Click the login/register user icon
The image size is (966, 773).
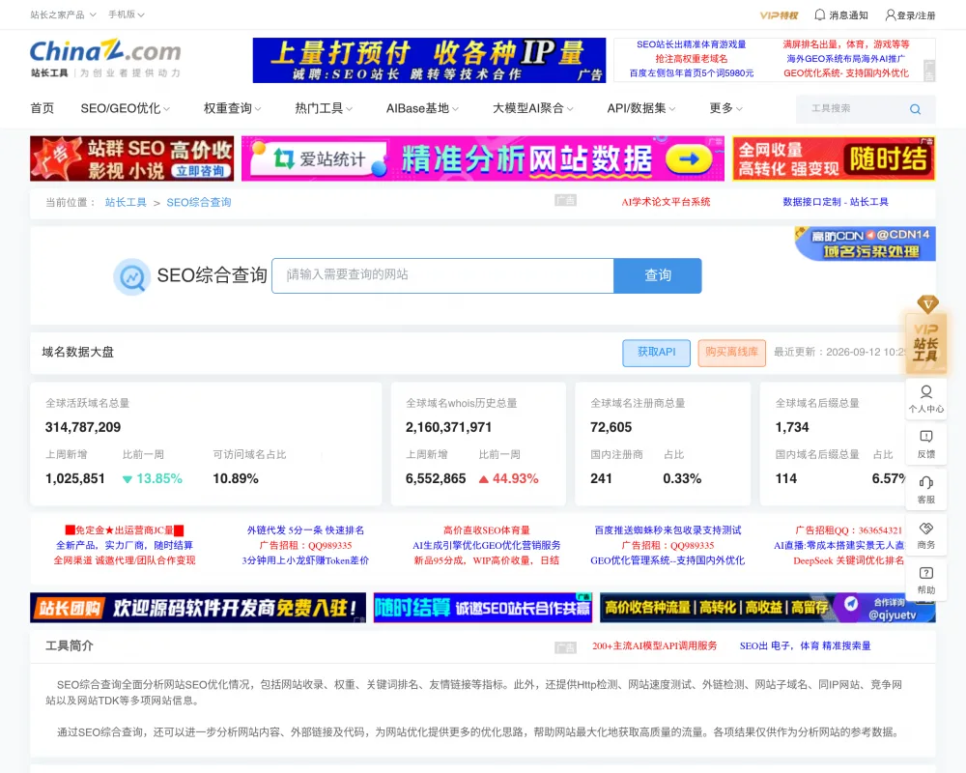point(891,14)
